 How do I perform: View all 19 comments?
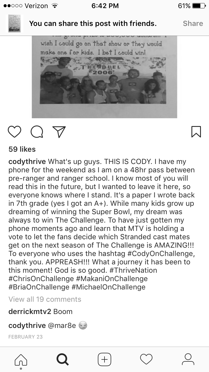[45, 299]
